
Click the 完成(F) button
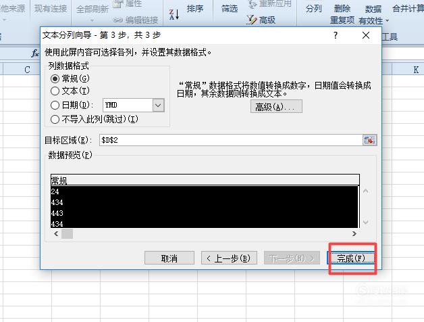tap(351, 258)
